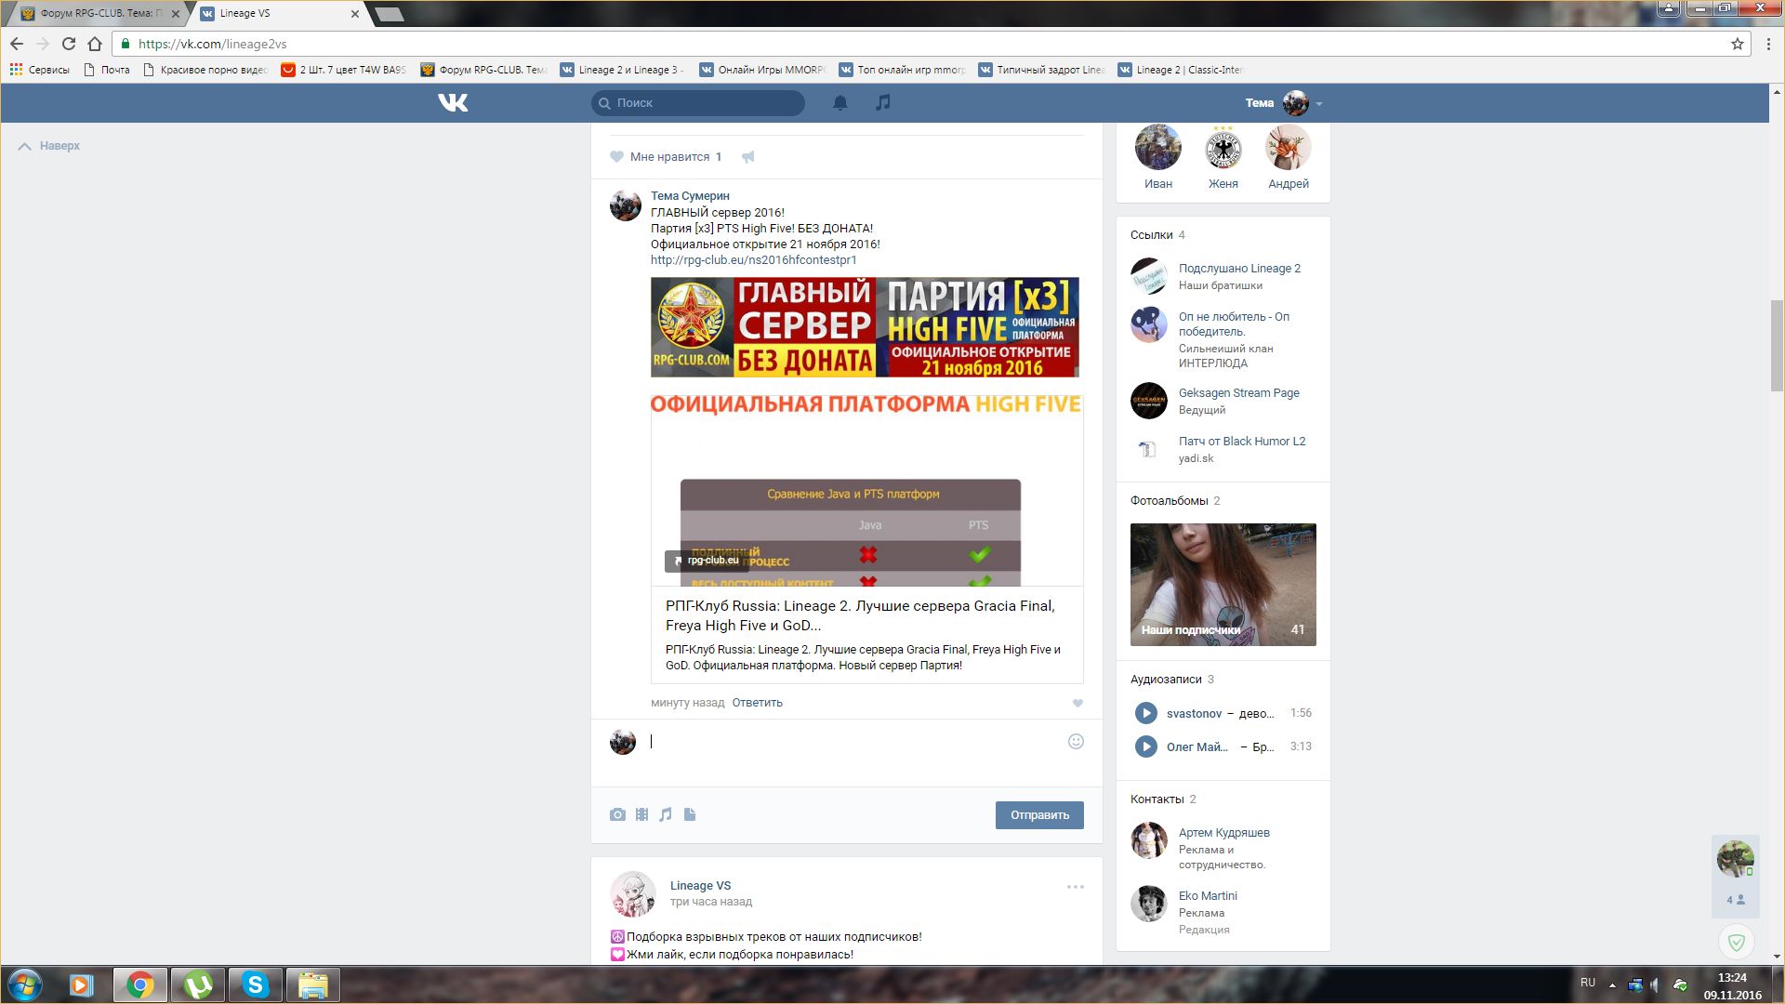Switch to the Форум RPG-CLUB browser tab
Viewport: 1785px width, 1004px height.
(x=98, y=14)
